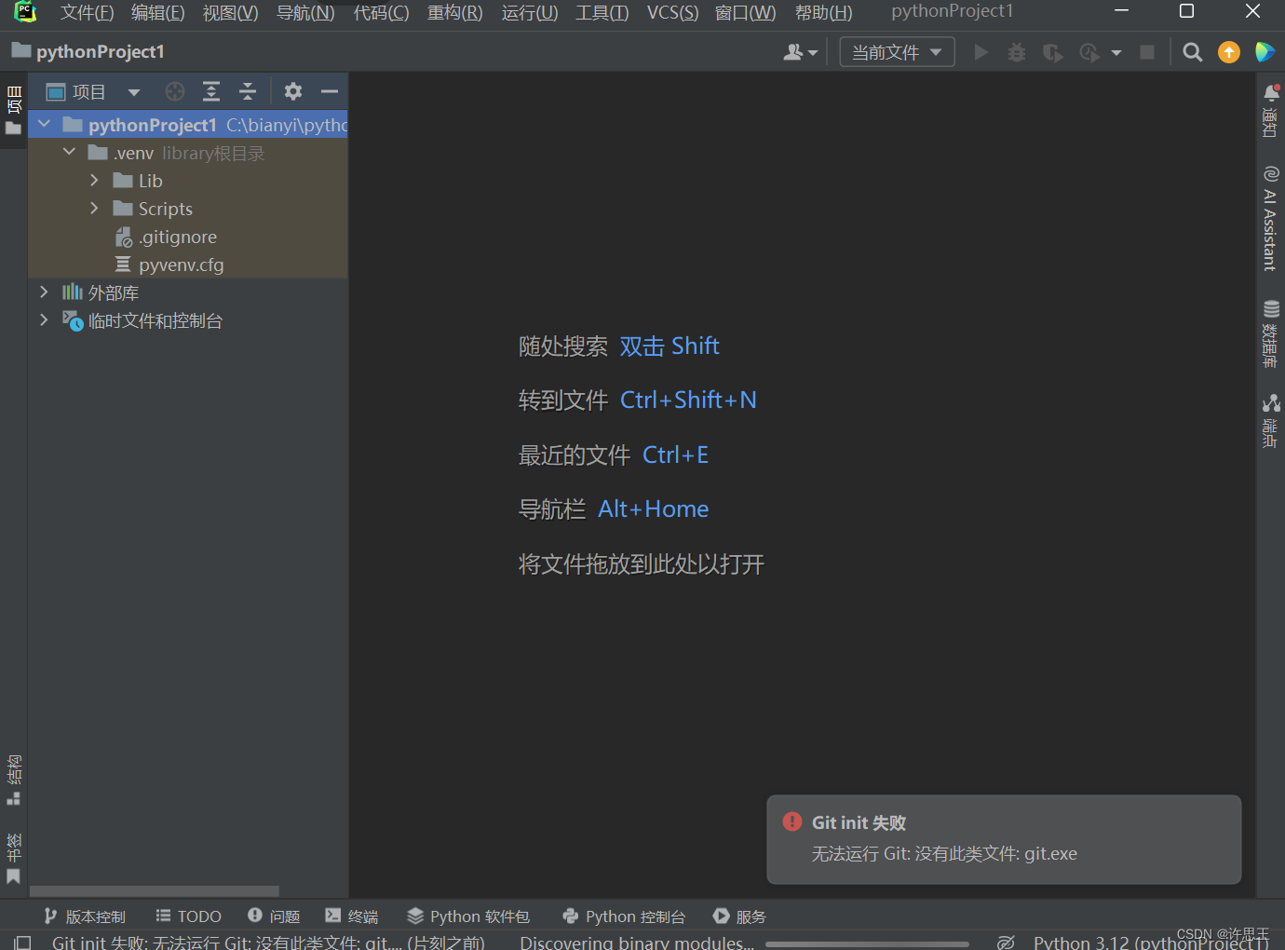1285x950 pixels.
Task: Collapse the .venv folder
Action: (69, 151)
